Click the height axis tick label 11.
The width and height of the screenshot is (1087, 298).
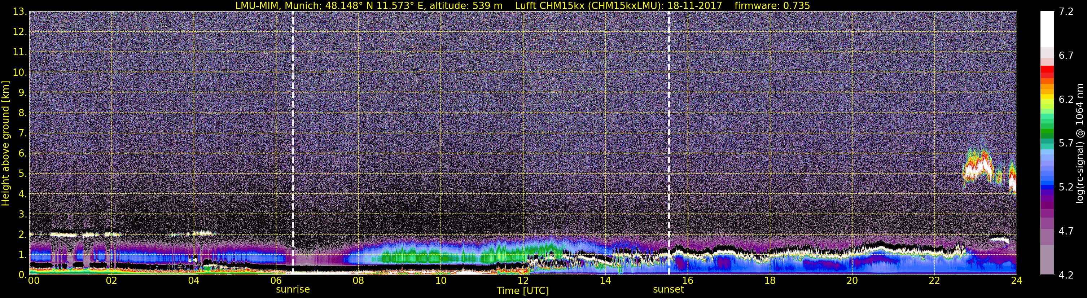[20, 52]
